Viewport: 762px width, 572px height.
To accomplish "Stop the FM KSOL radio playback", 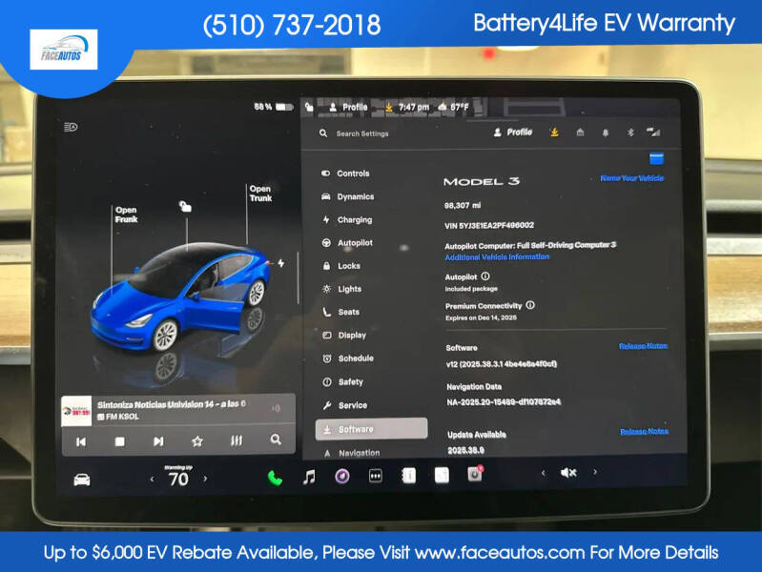I will [119, 441].
